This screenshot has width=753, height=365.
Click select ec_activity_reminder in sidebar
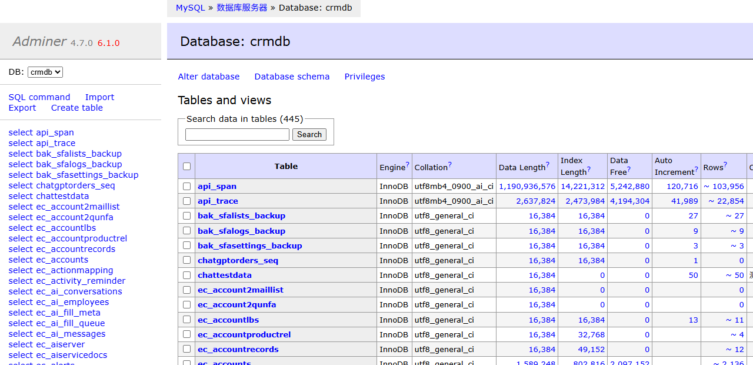click(x=67, y=281)
